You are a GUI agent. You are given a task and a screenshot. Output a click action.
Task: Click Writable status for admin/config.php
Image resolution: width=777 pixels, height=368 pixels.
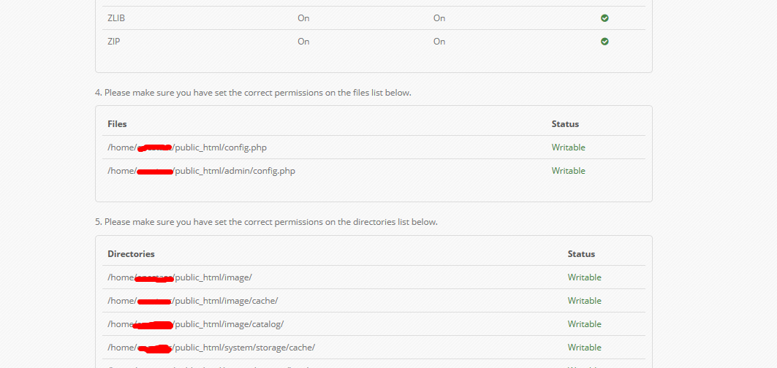click(569, 171)
